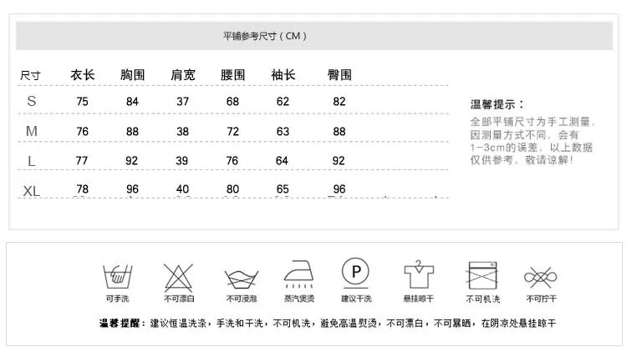This screenshot has height=357, width=627.
Task: Click the line 因测量方式不同，会有
Action: click(524, 135)
